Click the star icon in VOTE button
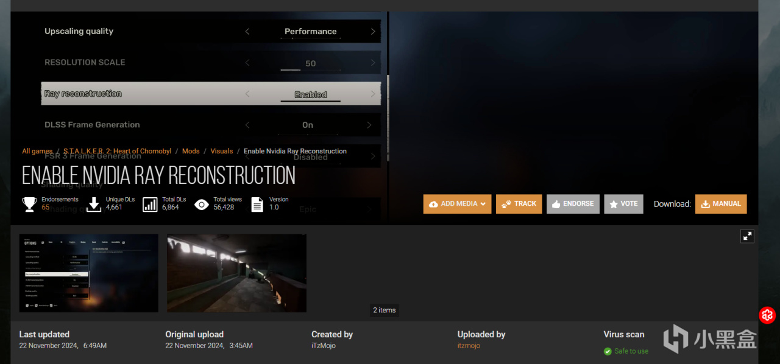 pos(614,204)
